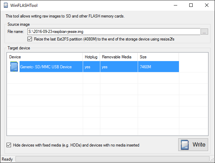The width and height of the screenshot is (215, 163).
Task: Select Generic- SD/MMC USB Device row
Action: click(46, 67)
